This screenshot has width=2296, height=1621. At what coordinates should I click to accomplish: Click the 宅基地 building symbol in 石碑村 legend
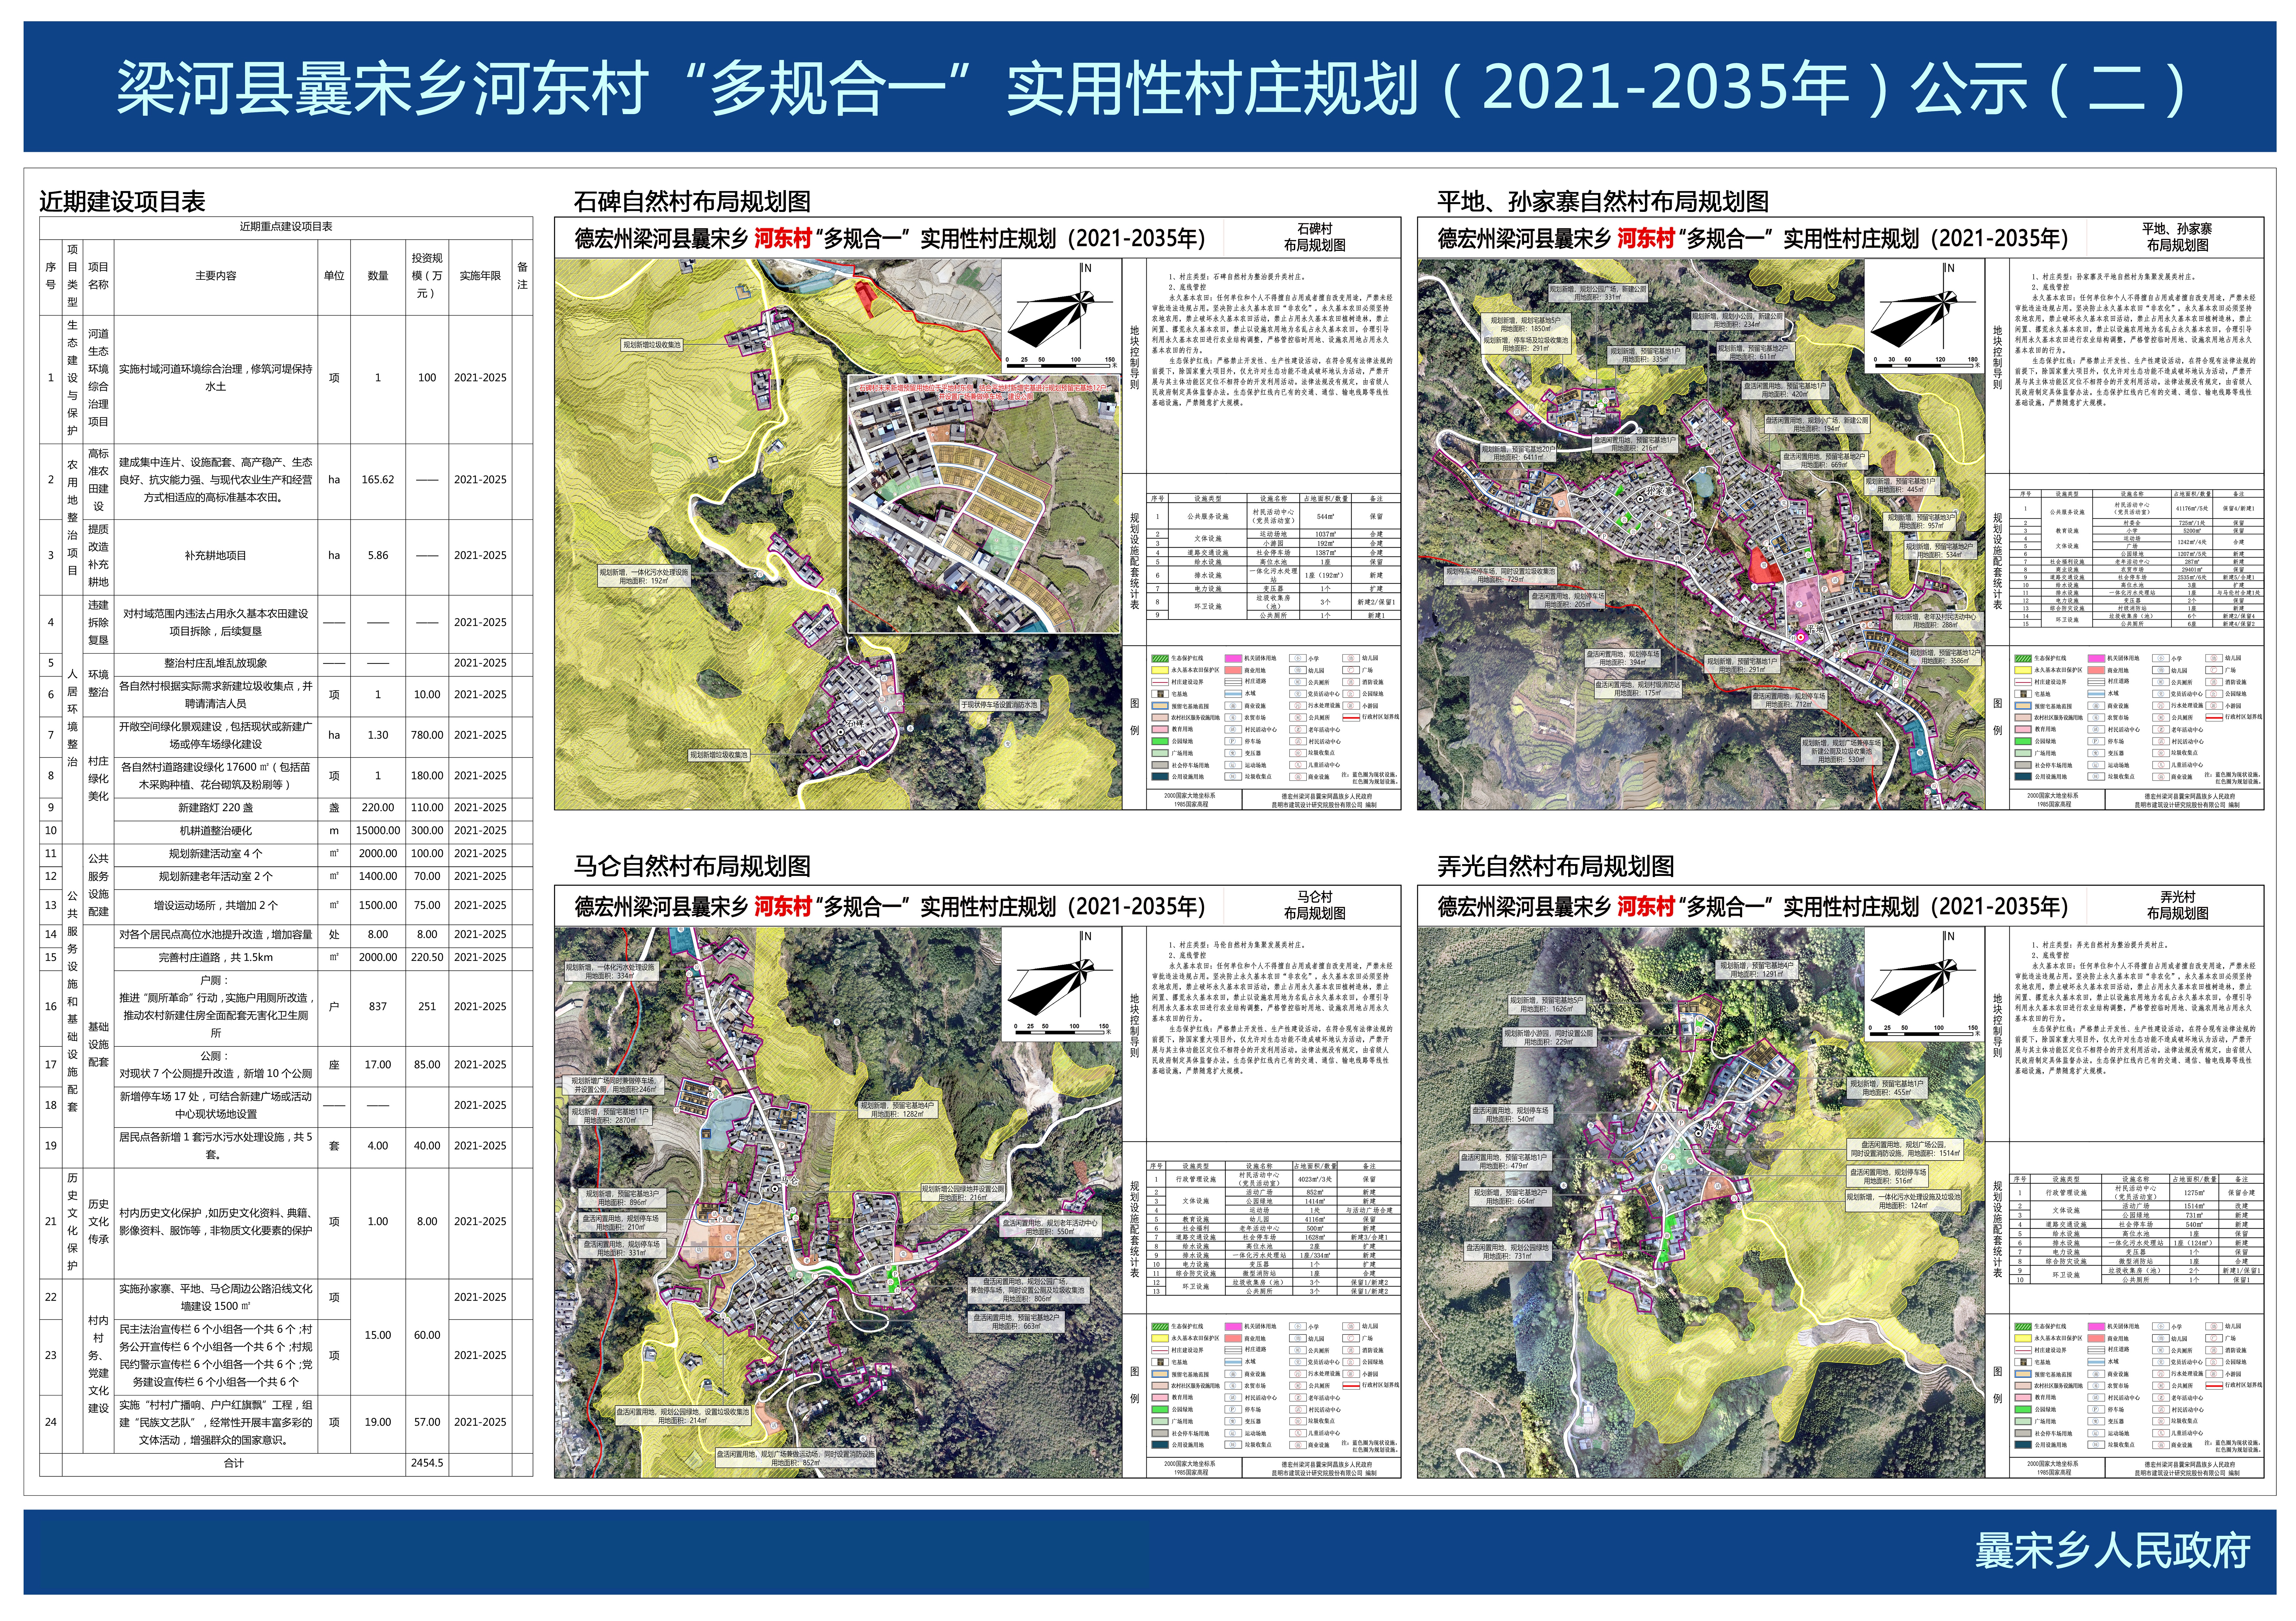[1161, 694]
